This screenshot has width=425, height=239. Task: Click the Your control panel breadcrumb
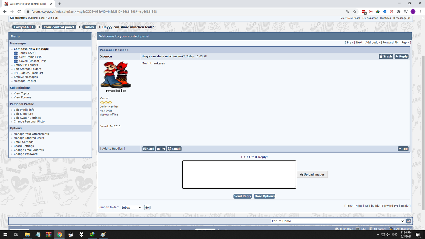coord(59,27)
